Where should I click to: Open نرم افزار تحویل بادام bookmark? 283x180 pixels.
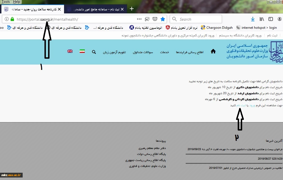coord(181,28)
